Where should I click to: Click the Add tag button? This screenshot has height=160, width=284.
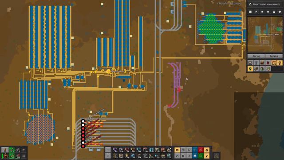(x=256, y=56)
